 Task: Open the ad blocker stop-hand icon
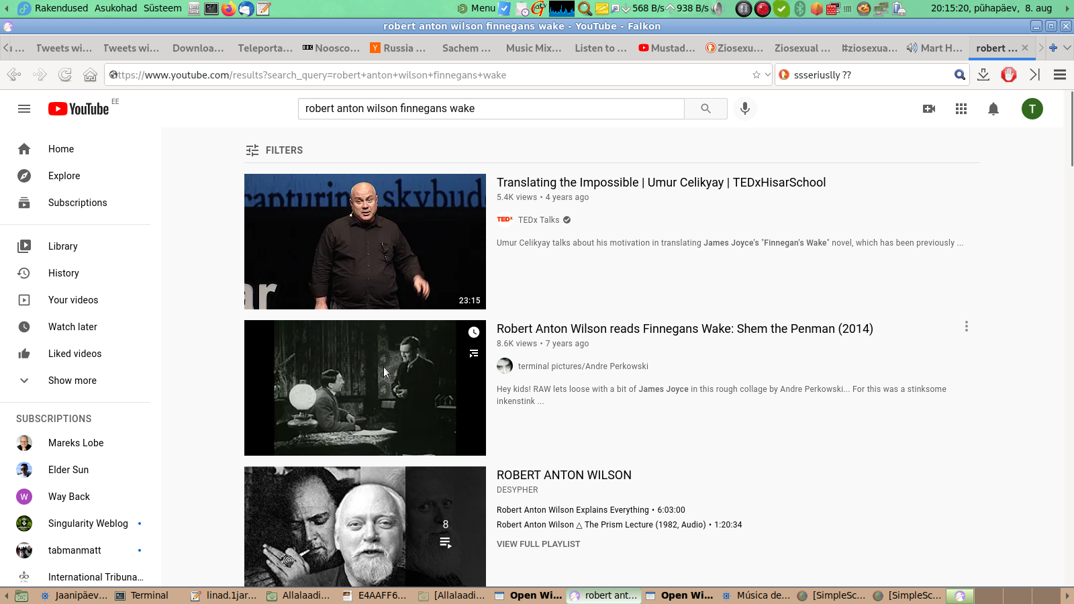[x=1009, y=74]
